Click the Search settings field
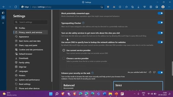The image size is (173, 97). coord(31,22)
